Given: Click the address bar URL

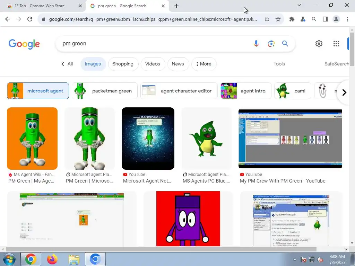Looking at the screenshot, I should click(153, 19).
